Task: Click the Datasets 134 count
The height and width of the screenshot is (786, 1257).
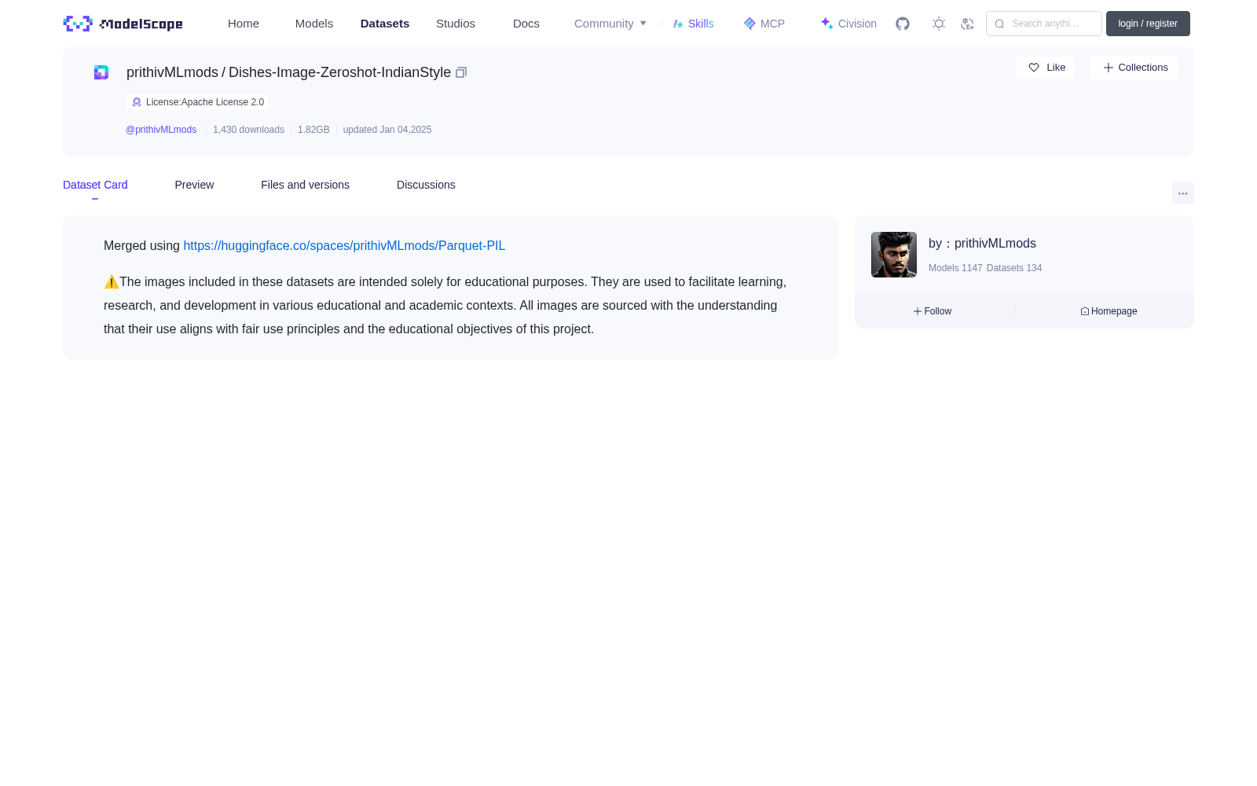Action: 1014,268
